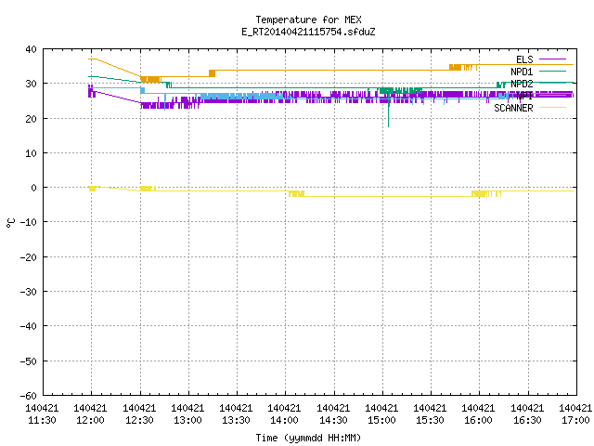The width and height of the screenshot is (594, 446).
Task: Click the chart title 'Temperature for MEX'
Action: pos(308,20)
